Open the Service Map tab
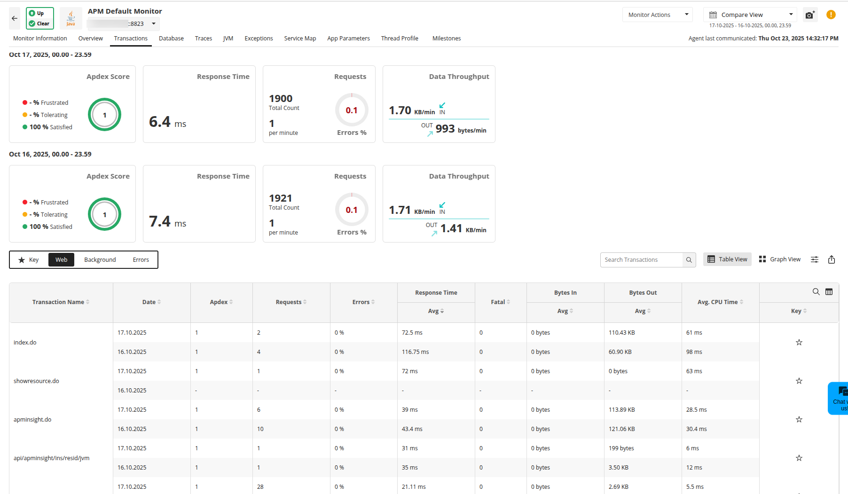 [x=300, y=39]
